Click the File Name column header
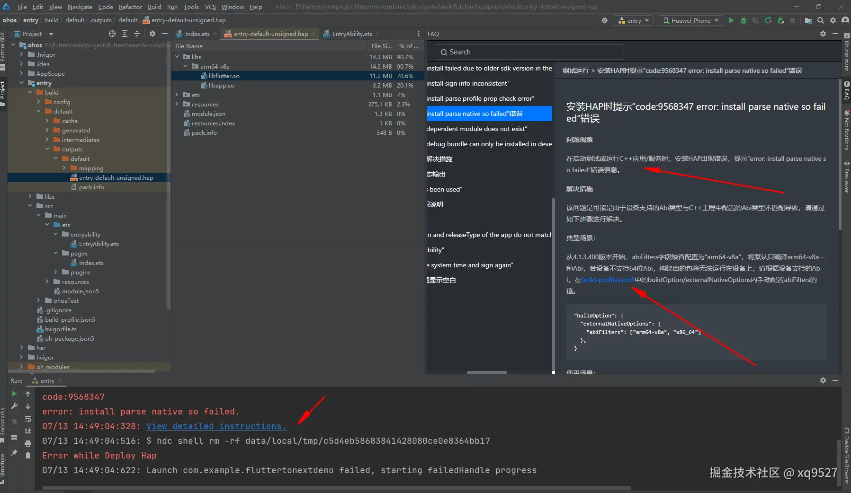This screenshot has height=493, width=851. coord(269,46)
